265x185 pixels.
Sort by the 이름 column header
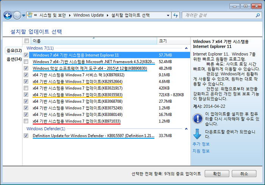(94, 41)
